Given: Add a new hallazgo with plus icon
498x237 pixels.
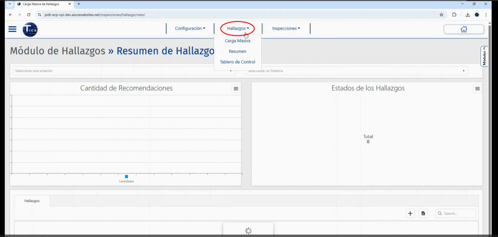Looking at the screenshot, I should pos(410,213).
